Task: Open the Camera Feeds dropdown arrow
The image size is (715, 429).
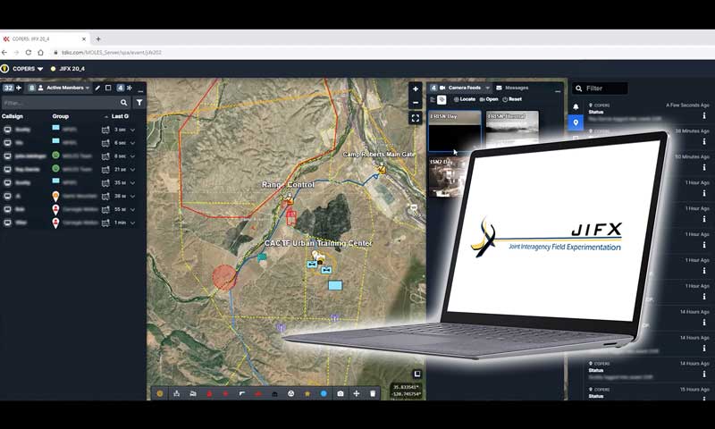Action: (x=487, y=88)
